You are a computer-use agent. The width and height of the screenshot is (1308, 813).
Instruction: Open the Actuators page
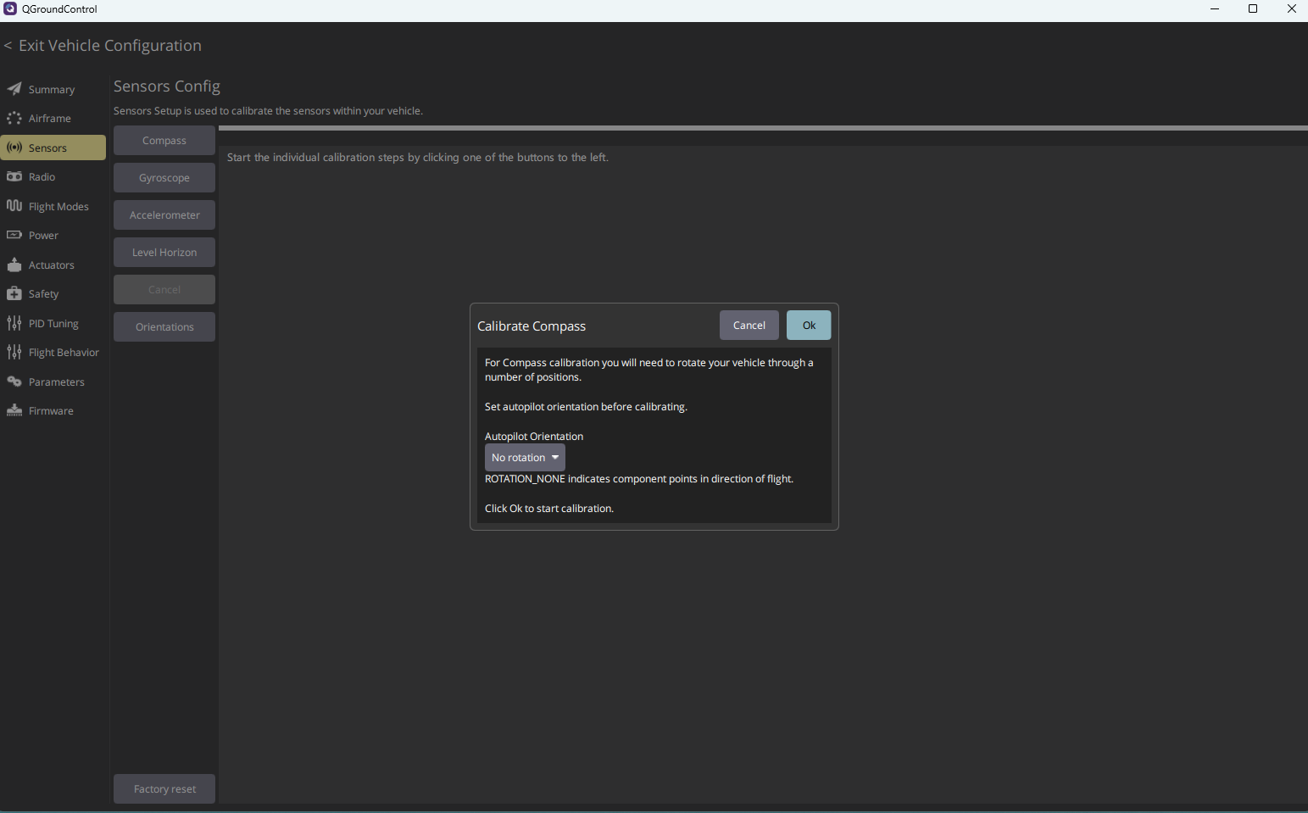pyautogui.click(x=53, y=265)
